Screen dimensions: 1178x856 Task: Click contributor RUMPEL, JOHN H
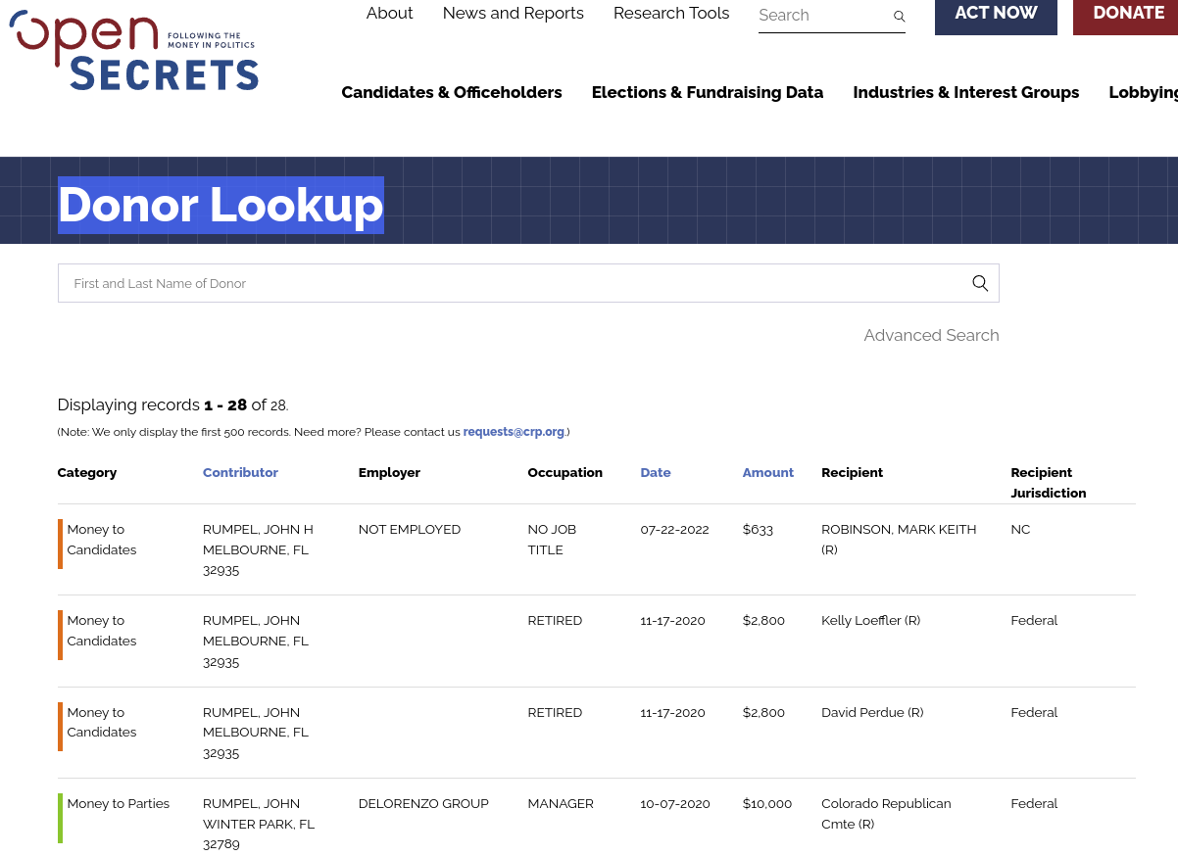point(258,529)
